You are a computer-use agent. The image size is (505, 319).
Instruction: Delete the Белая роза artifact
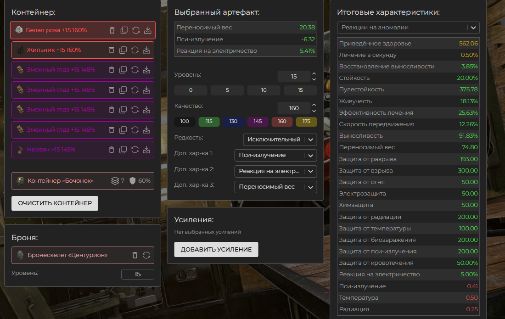click(112, 30)
